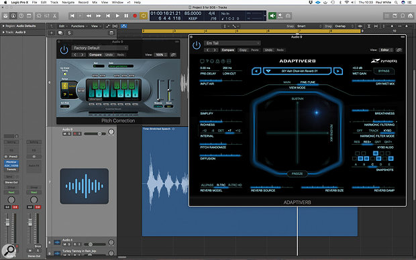Open the Snap Smart dropdown
Screen dimensions: 416x260
[309, 26]
